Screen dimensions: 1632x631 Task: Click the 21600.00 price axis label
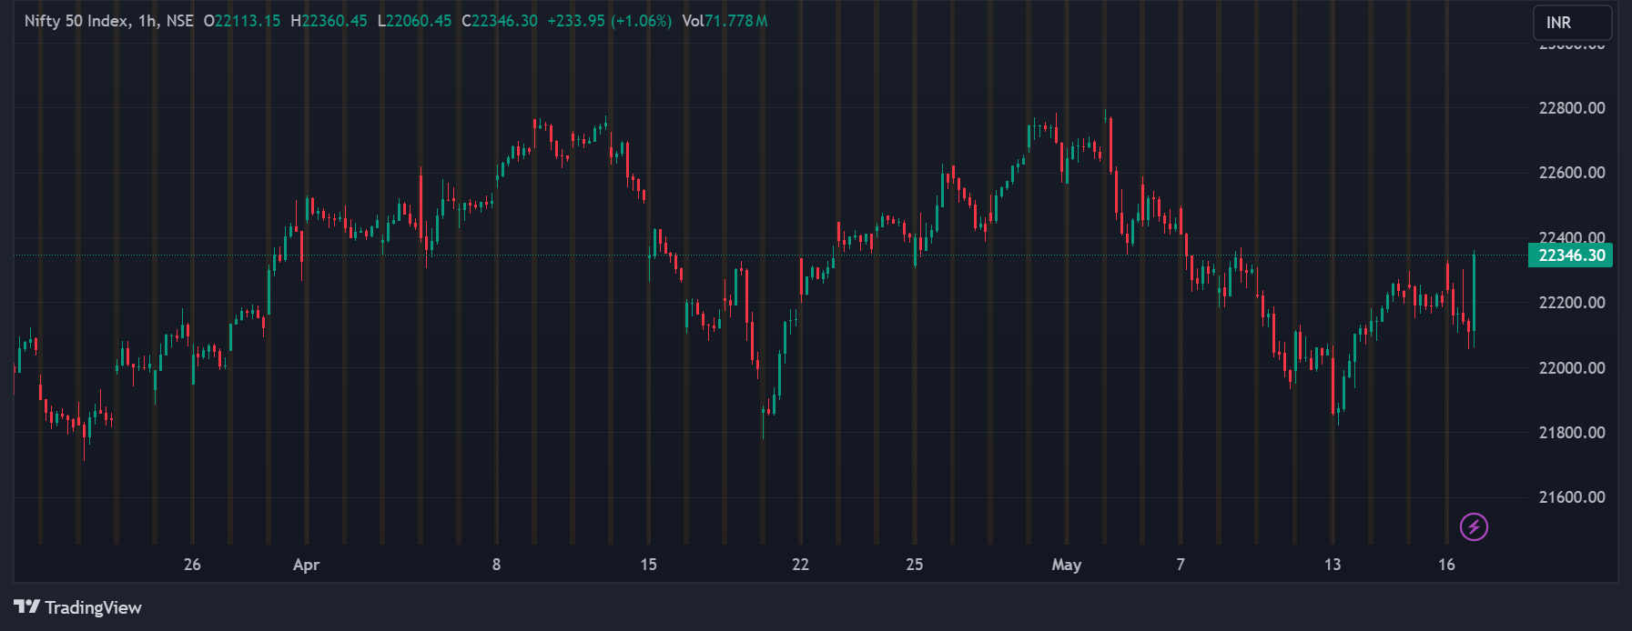click(1572, 497)
